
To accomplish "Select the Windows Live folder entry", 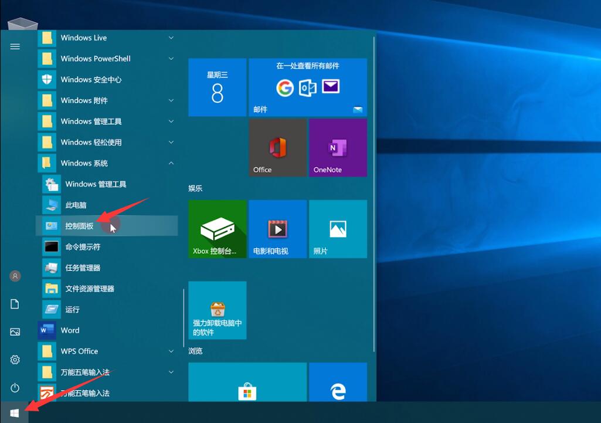I will [107, 38].
